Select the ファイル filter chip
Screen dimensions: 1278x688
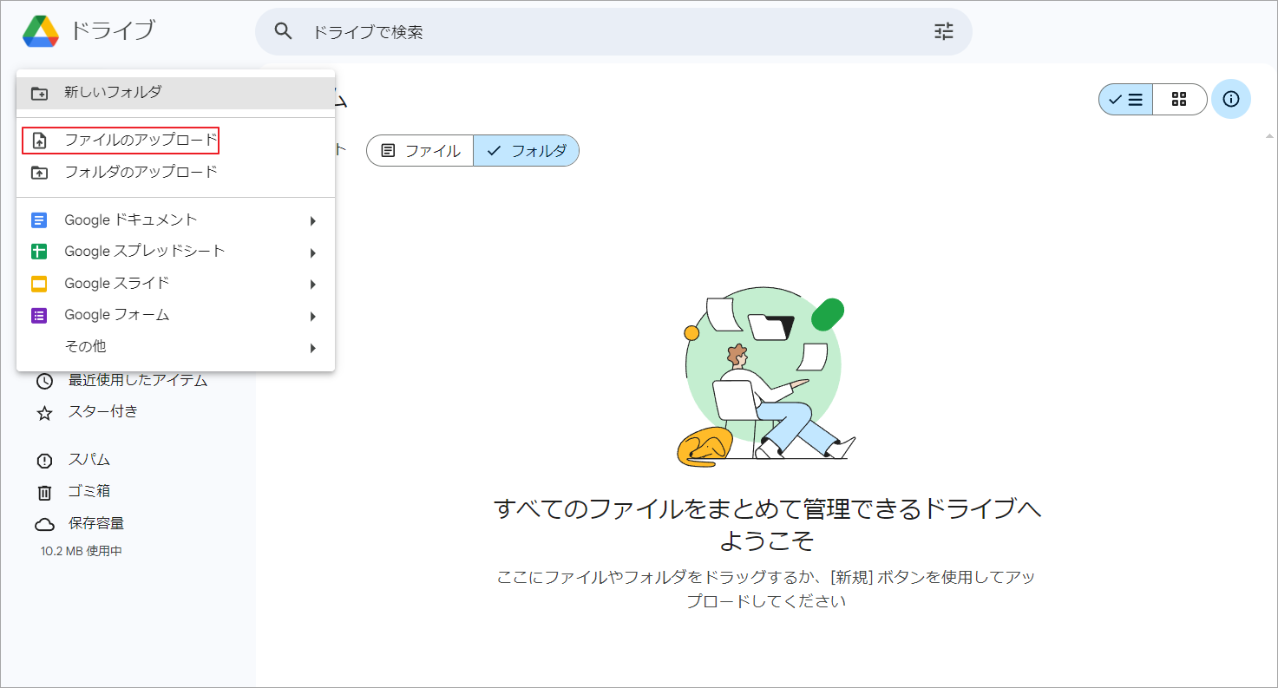pos(420,151)
